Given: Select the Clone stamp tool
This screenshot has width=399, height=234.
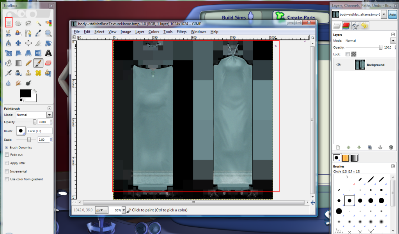Looking at the screenshot, I should tap(28, 73).
